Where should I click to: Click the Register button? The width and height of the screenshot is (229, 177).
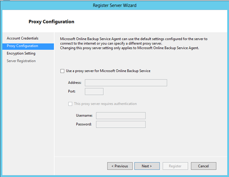click(175, 166)
